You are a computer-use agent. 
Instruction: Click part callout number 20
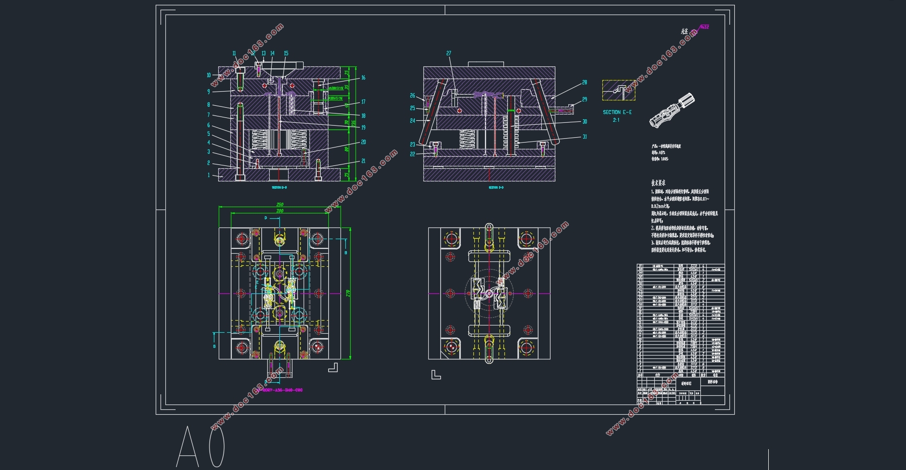(363, 142)
